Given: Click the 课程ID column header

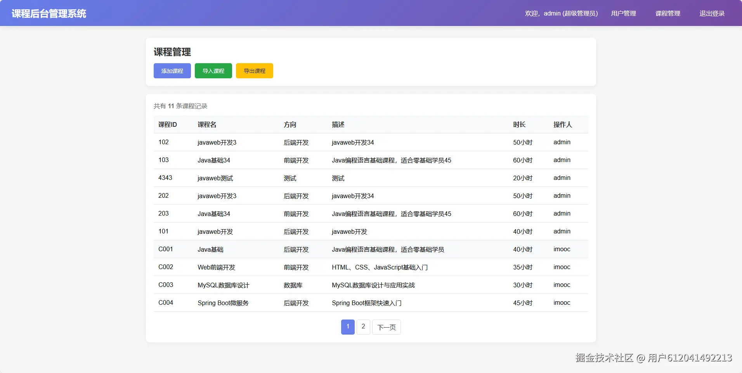Looking at the screenshot, I should pos(168,124).
